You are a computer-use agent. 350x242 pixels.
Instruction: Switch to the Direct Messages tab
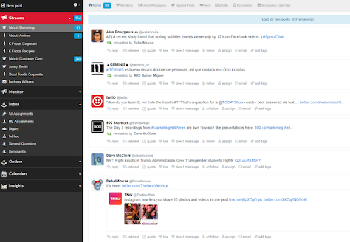152,5
